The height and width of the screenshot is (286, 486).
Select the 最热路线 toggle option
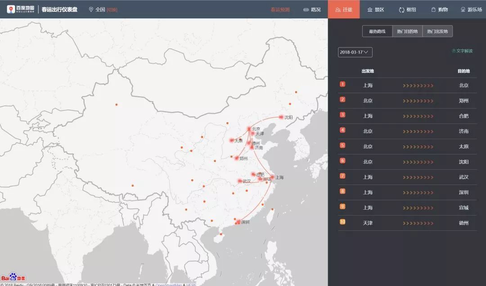(377, 31)
